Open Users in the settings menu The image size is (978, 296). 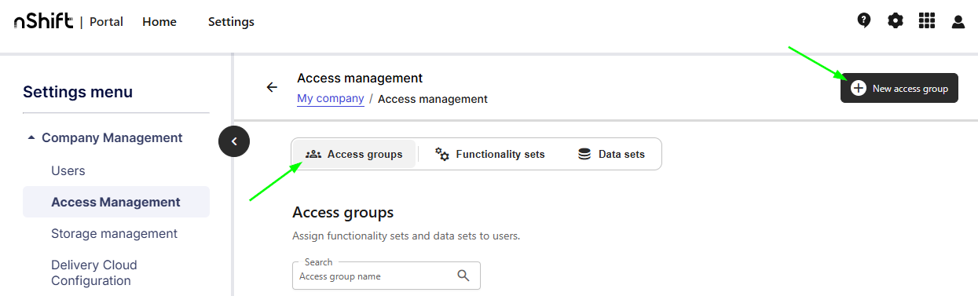[x=68, y=170]
